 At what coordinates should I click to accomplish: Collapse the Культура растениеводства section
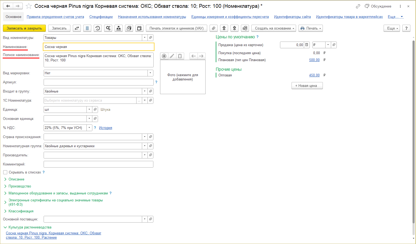[5, 227]
